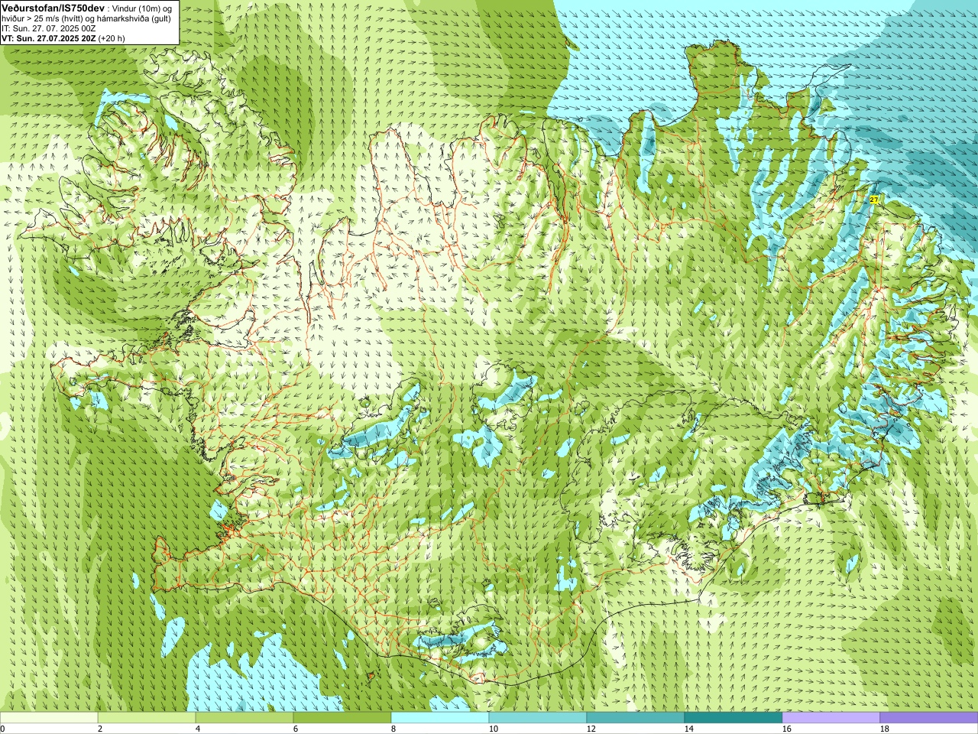Viewport: 978px width, 734px height.
Task: Click the legend scale label '14'
Action: pyautogui.click(x=688, y=729)
